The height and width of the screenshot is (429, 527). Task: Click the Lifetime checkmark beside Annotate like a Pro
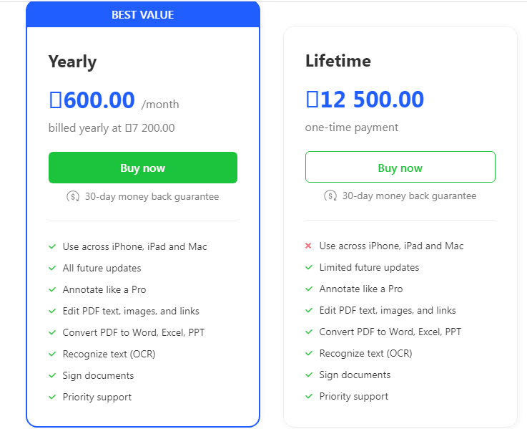(x=309, y=289)
